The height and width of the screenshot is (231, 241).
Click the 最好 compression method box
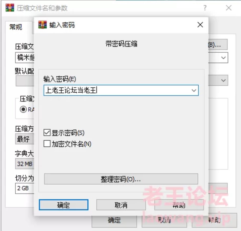point(25,139)
